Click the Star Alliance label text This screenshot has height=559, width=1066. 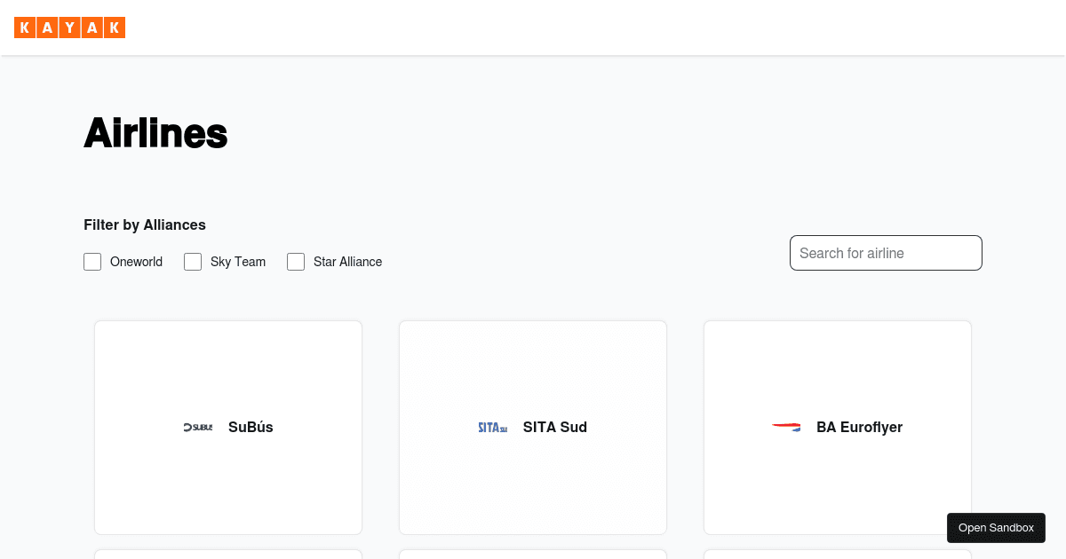[347, 262]
